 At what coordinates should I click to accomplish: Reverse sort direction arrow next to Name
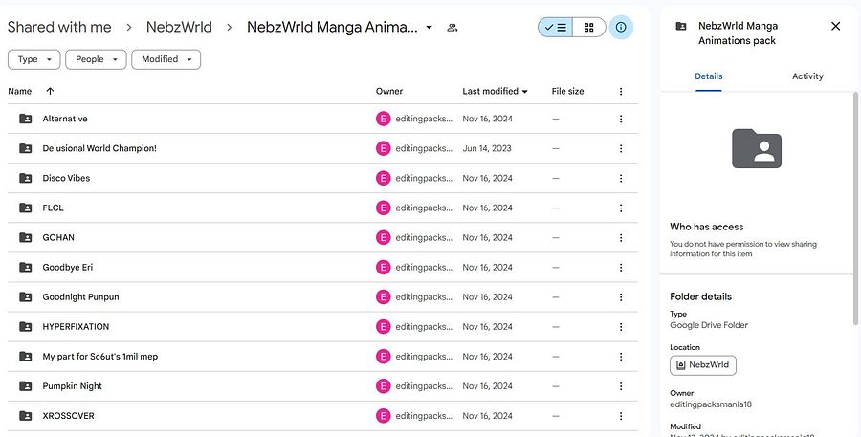pyautogui.click(x=50, y=91)
